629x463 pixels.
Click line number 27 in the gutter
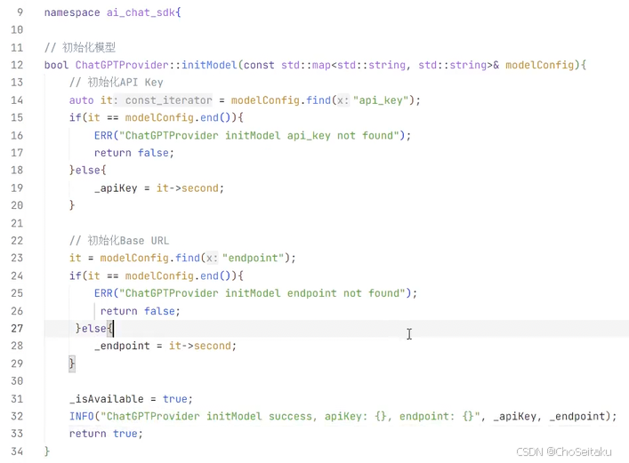(17, 328)
